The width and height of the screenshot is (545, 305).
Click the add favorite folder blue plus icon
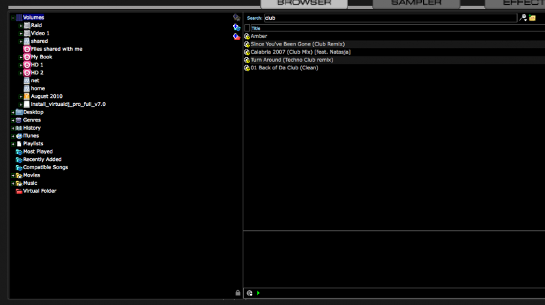tap(236, 27)
